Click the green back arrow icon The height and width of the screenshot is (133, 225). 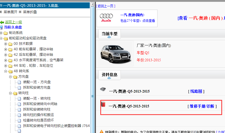click(x=2, y=22)
